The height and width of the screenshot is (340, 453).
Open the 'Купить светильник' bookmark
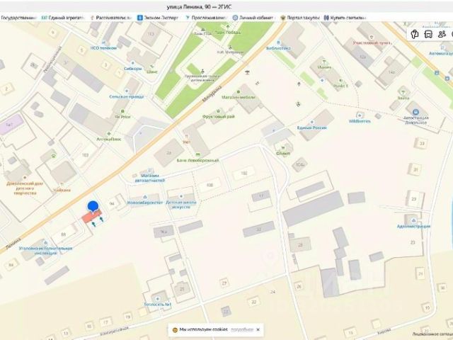[x=345, y=18]
